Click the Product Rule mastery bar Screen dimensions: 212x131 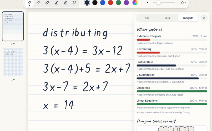(x=172, y=65)
